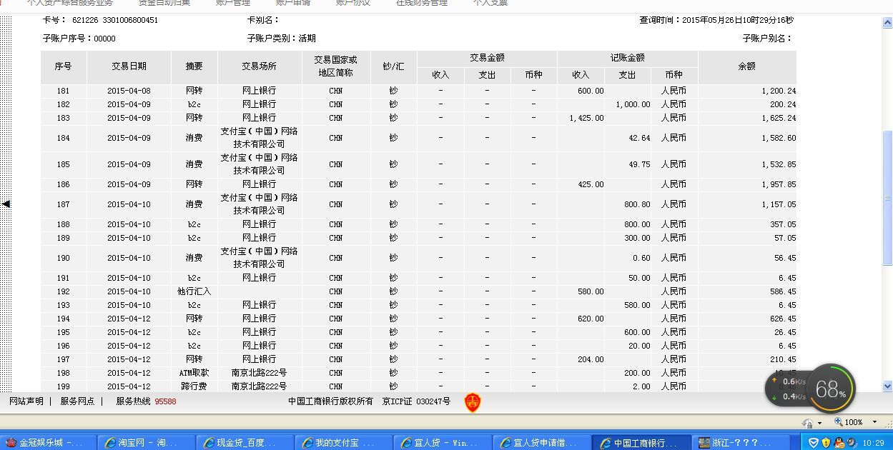Open the 网站声明 link
This screenshot has width=893, height=450.
tap(26, 401)
